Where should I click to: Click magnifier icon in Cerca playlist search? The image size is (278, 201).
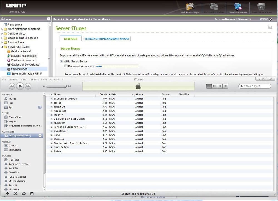pos(241,86)
